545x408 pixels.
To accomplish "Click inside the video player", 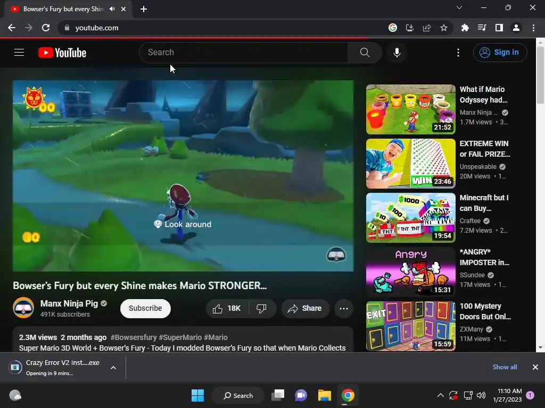I will [183, 175].
